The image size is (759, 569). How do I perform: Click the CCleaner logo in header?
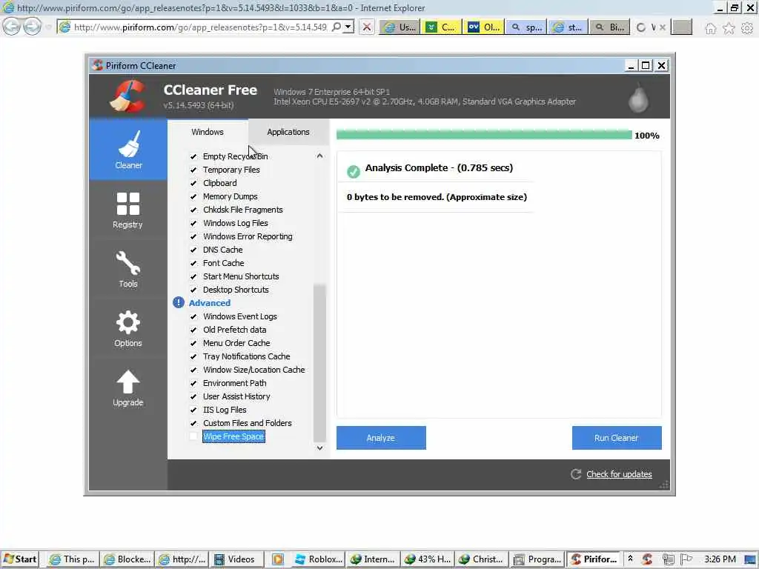127,96
